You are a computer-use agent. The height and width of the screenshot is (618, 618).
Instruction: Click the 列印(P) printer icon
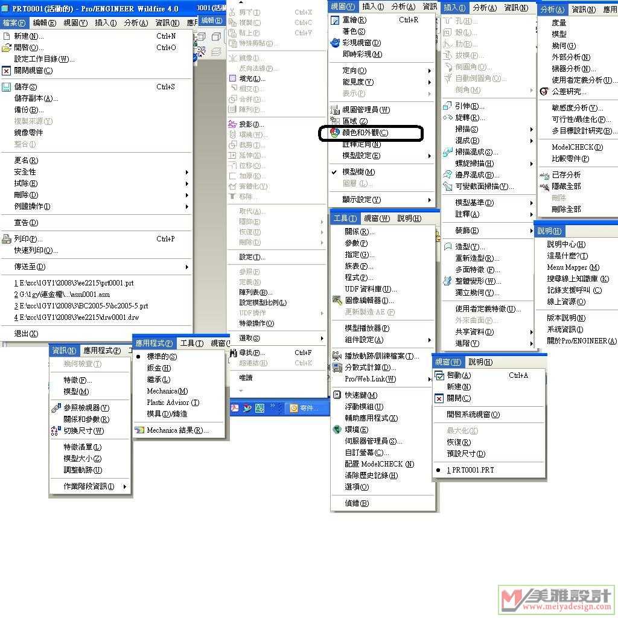6,239
